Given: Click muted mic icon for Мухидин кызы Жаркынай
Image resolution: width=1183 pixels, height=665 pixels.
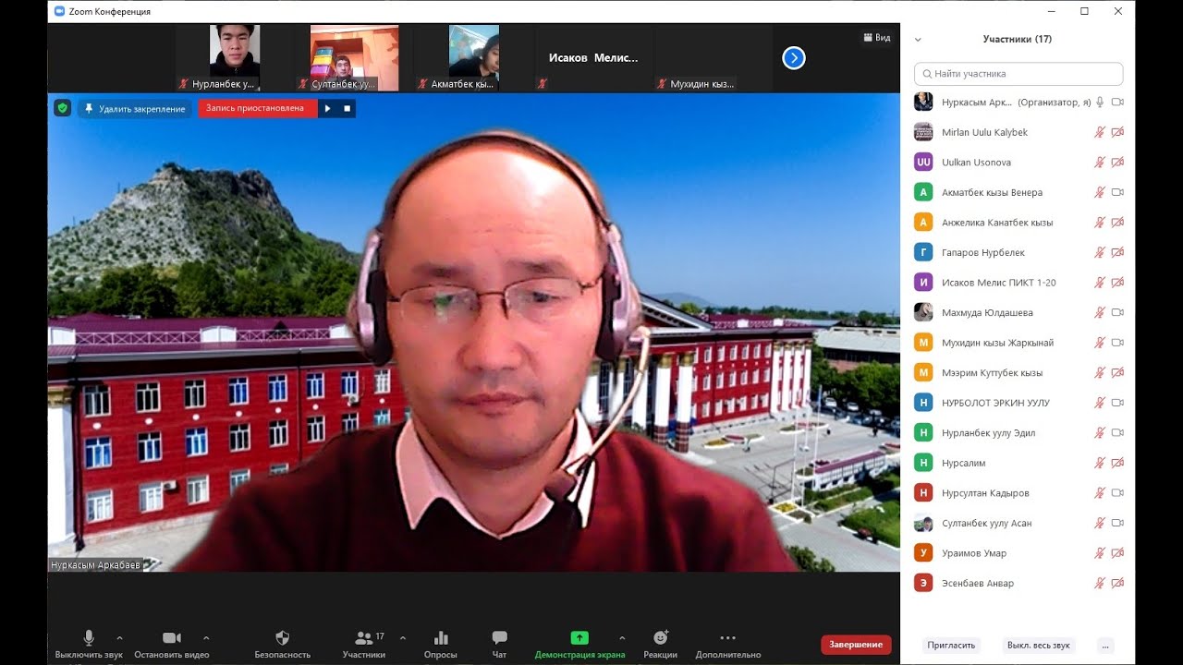Looking at the screenshot, I should click(x=1100, y=343).
